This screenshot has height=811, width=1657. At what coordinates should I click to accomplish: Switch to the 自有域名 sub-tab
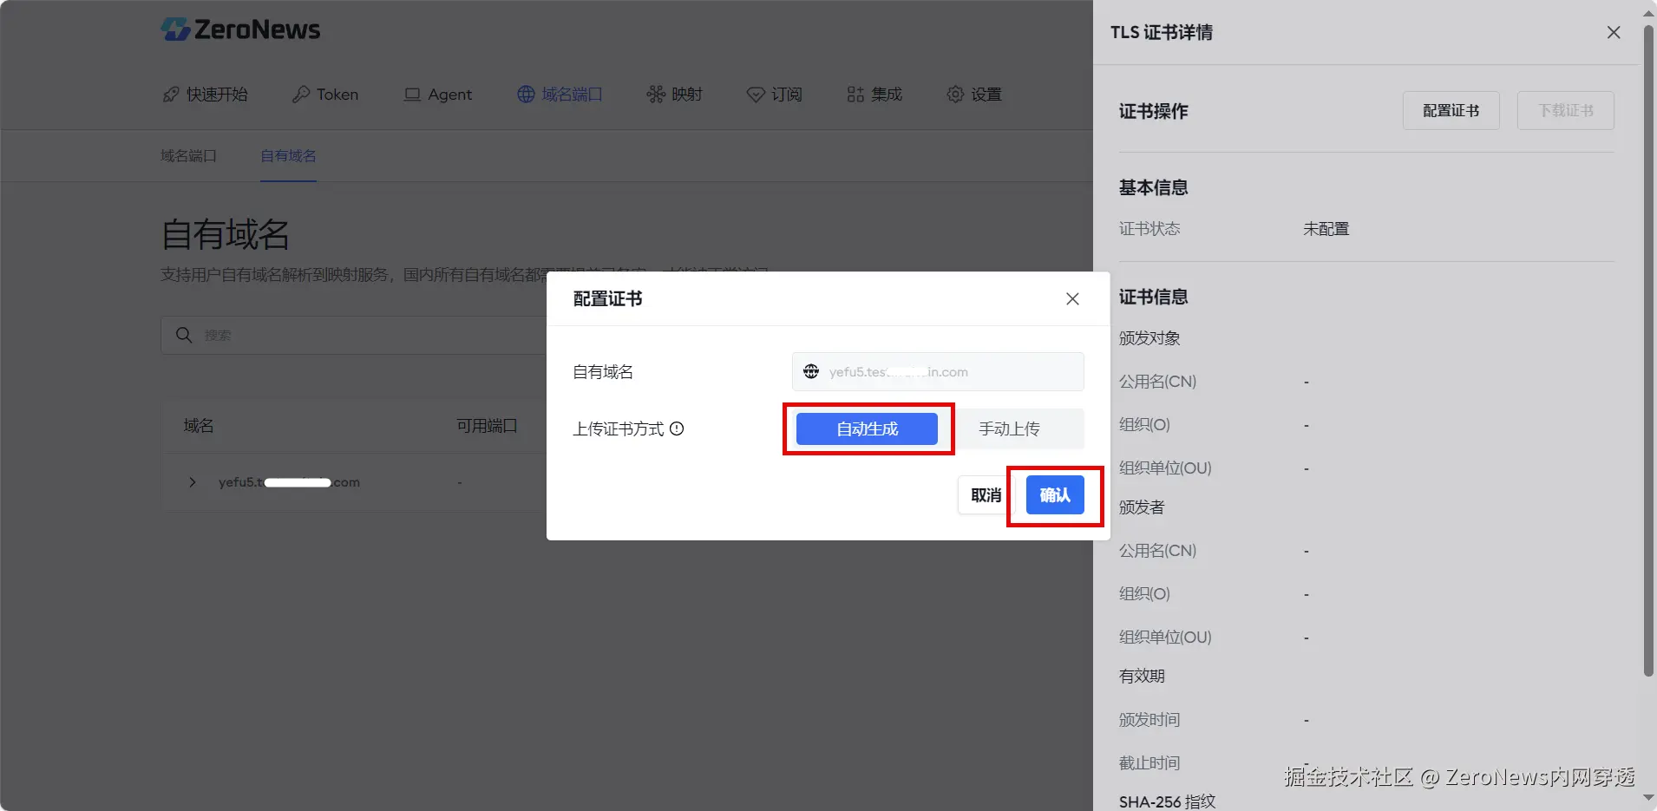pyautogui.click(x=288, y=156)
